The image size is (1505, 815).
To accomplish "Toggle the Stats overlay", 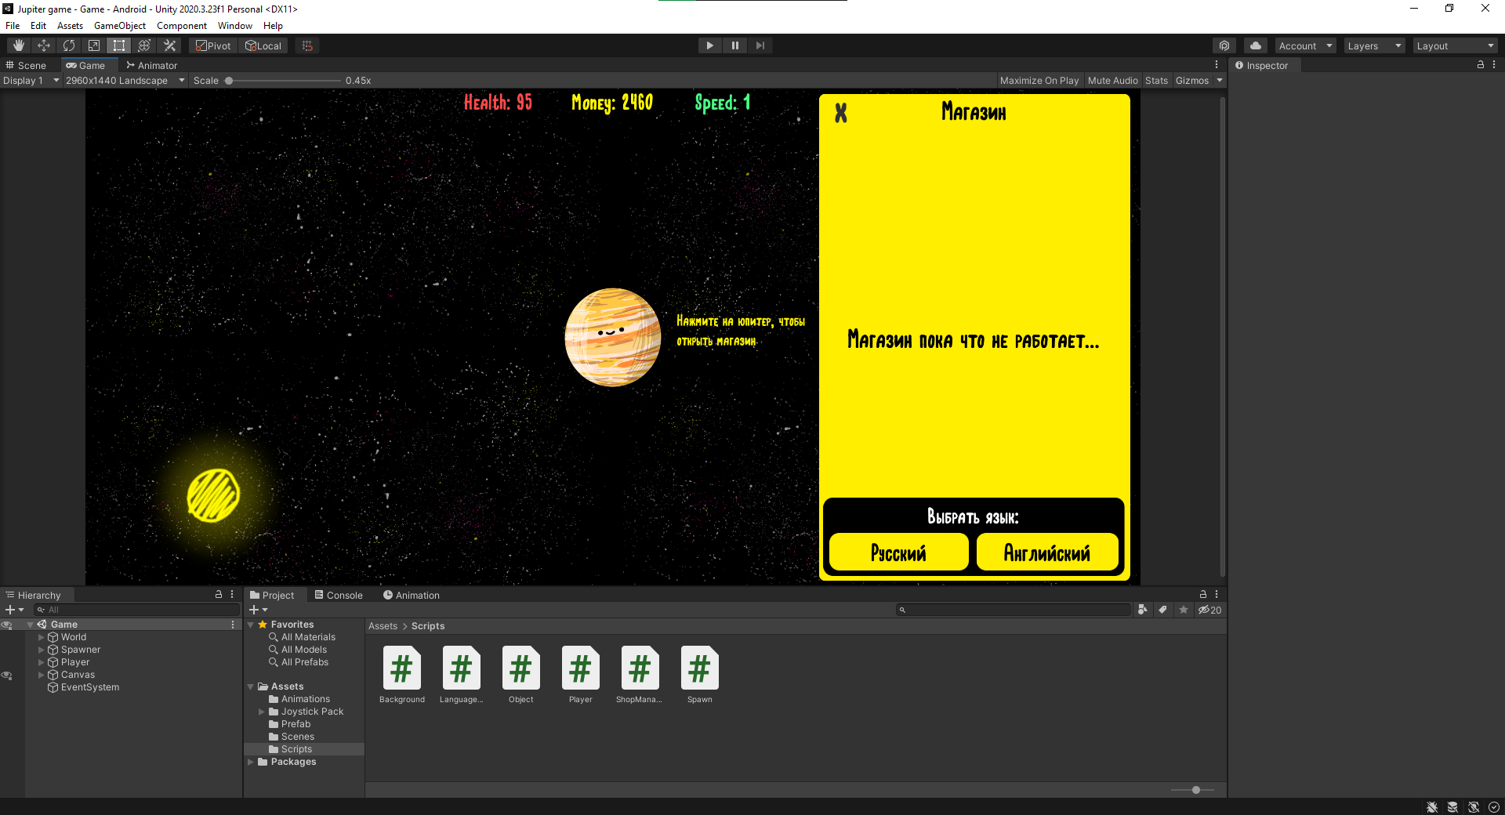I will (x=1156, y=81).
